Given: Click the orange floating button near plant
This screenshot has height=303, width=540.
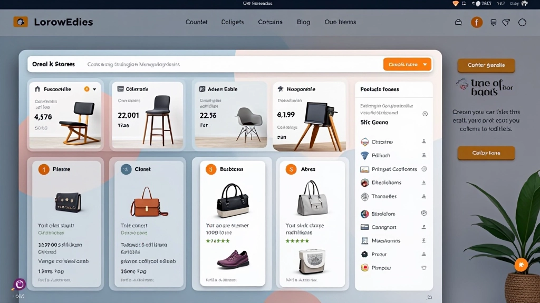Looking at the screenshot, I should pyautogui.click(x=521, y=265).
